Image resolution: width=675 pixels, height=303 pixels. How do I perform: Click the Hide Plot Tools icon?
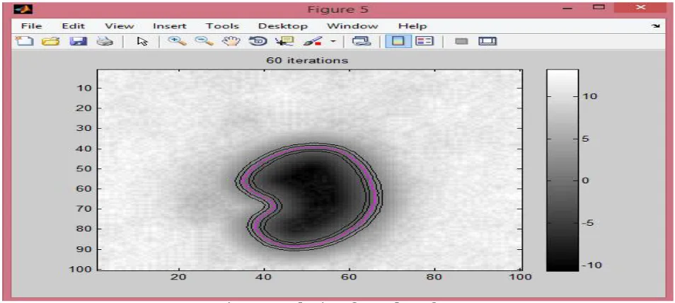coord(462,42)
